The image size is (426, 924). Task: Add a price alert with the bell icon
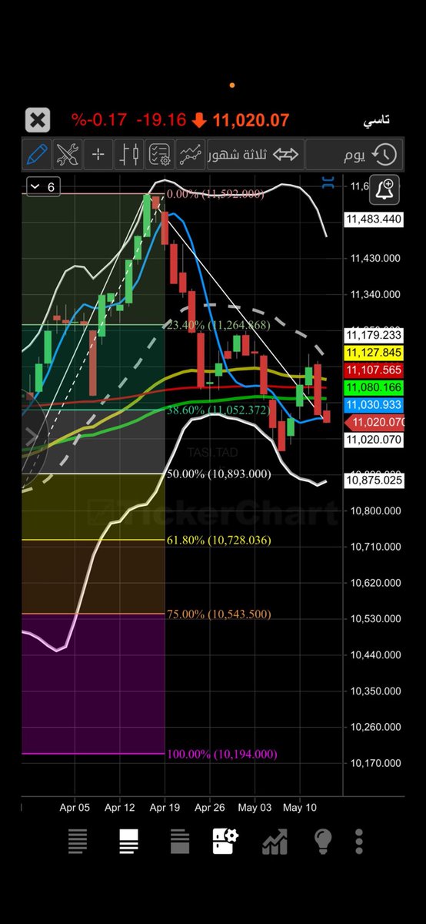(x=384, y=188)
